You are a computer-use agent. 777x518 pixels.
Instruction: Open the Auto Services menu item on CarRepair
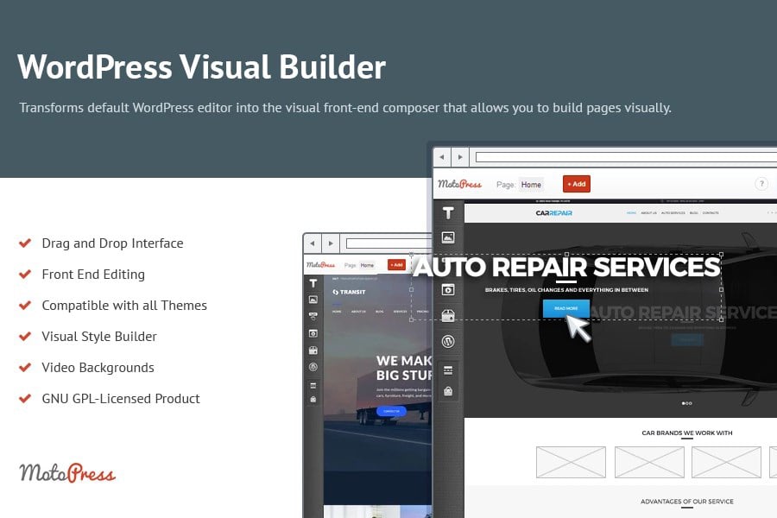point(673,212)
